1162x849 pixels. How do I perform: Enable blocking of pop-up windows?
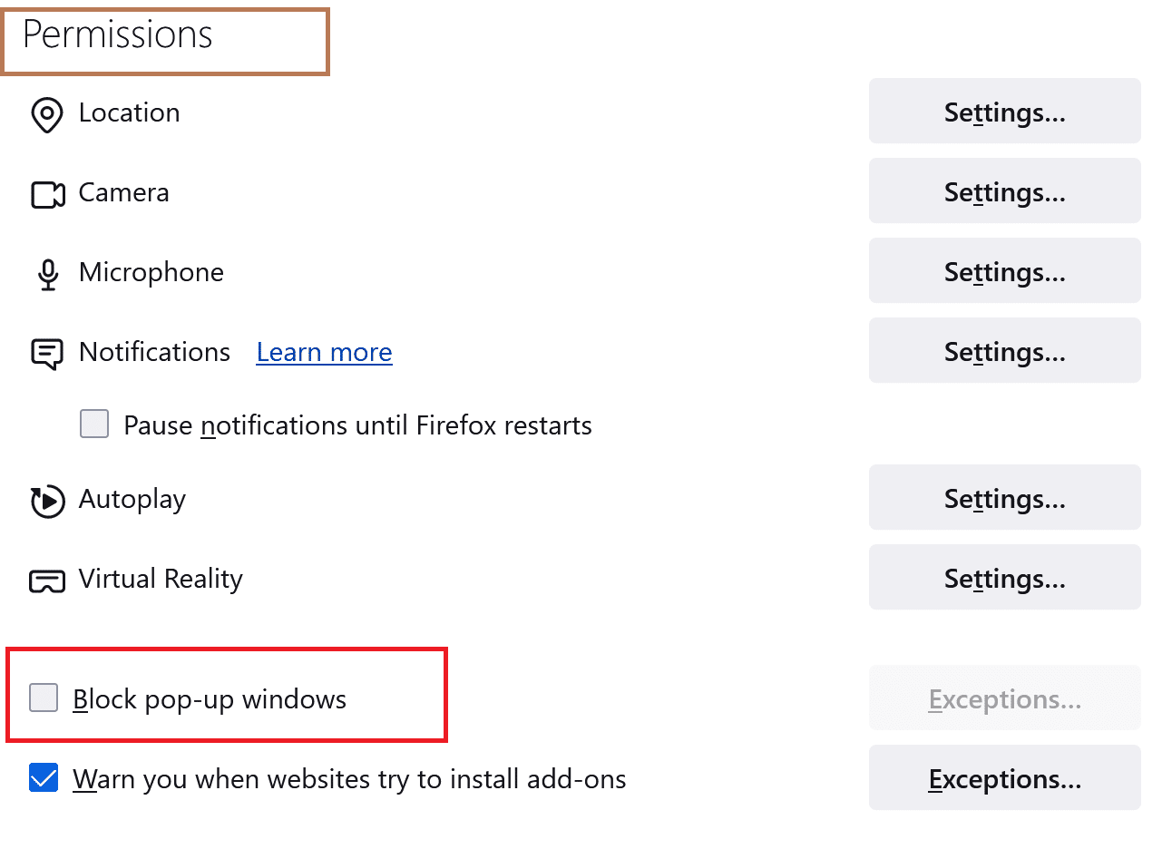pos(42,697)
